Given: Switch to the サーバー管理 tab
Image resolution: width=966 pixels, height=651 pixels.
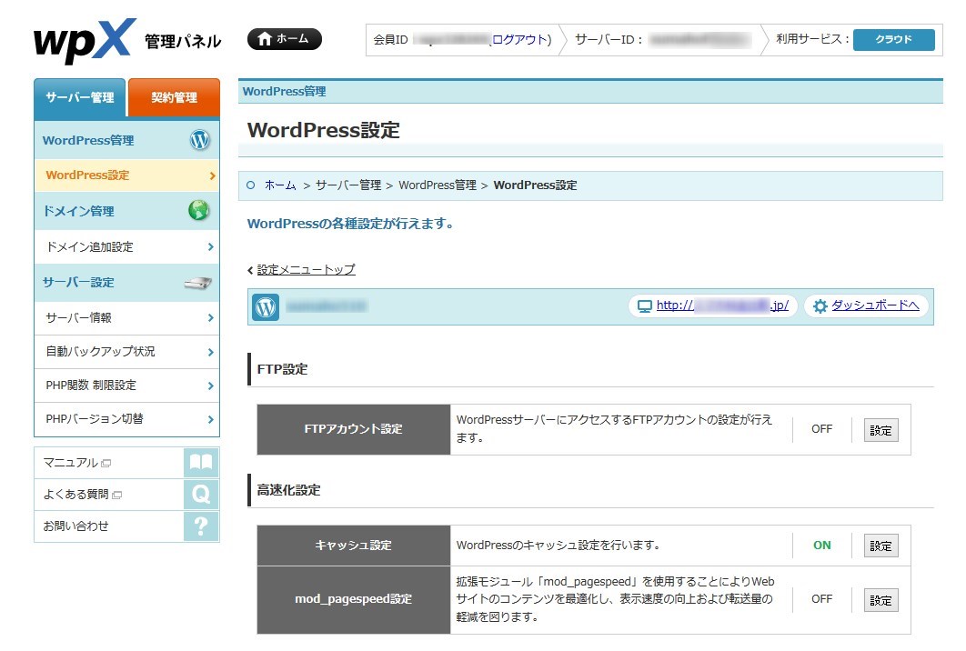Looking at the screenshot, I should (80, 97).
